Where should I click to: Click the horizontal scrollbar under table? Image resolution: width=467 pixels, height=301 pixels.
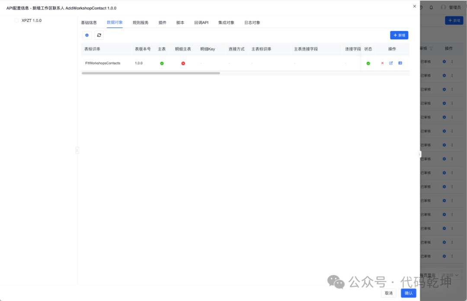click(151, 73)
